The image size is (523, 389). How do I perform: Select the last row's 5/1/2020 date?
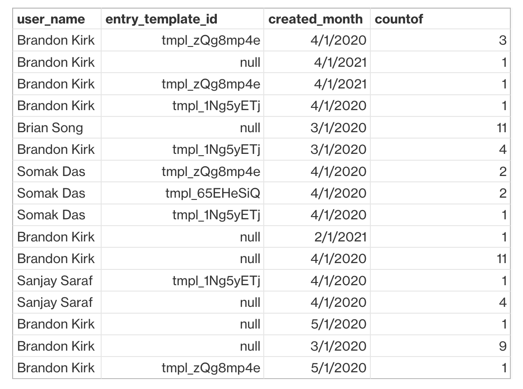pyautogui.click(x=317, y=368)
